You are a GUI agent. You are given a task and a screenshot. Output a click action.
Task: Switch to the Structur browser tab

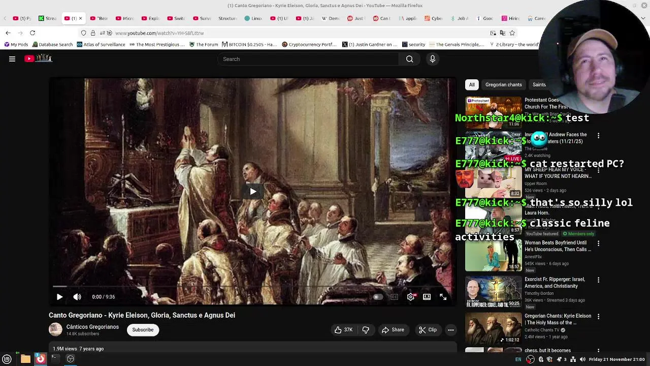(227, 18)
